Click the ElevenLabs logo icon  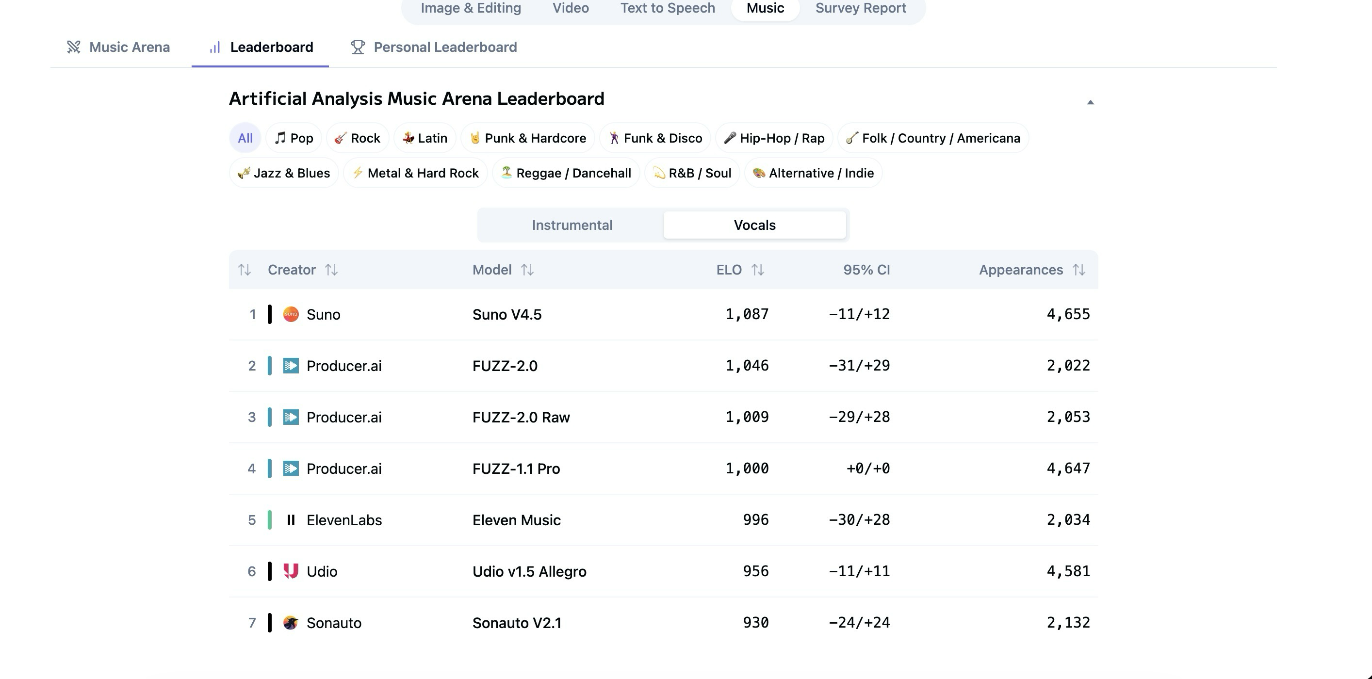point(291,520)
